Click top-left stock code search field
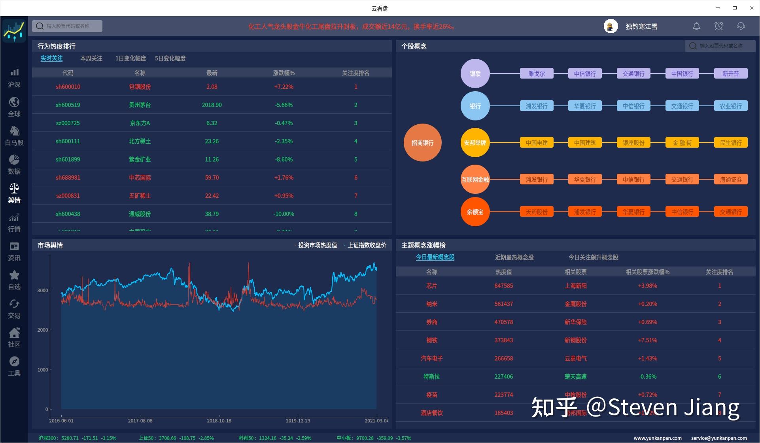This screenshot has height=443, width=760. click(x=67, y=26)
